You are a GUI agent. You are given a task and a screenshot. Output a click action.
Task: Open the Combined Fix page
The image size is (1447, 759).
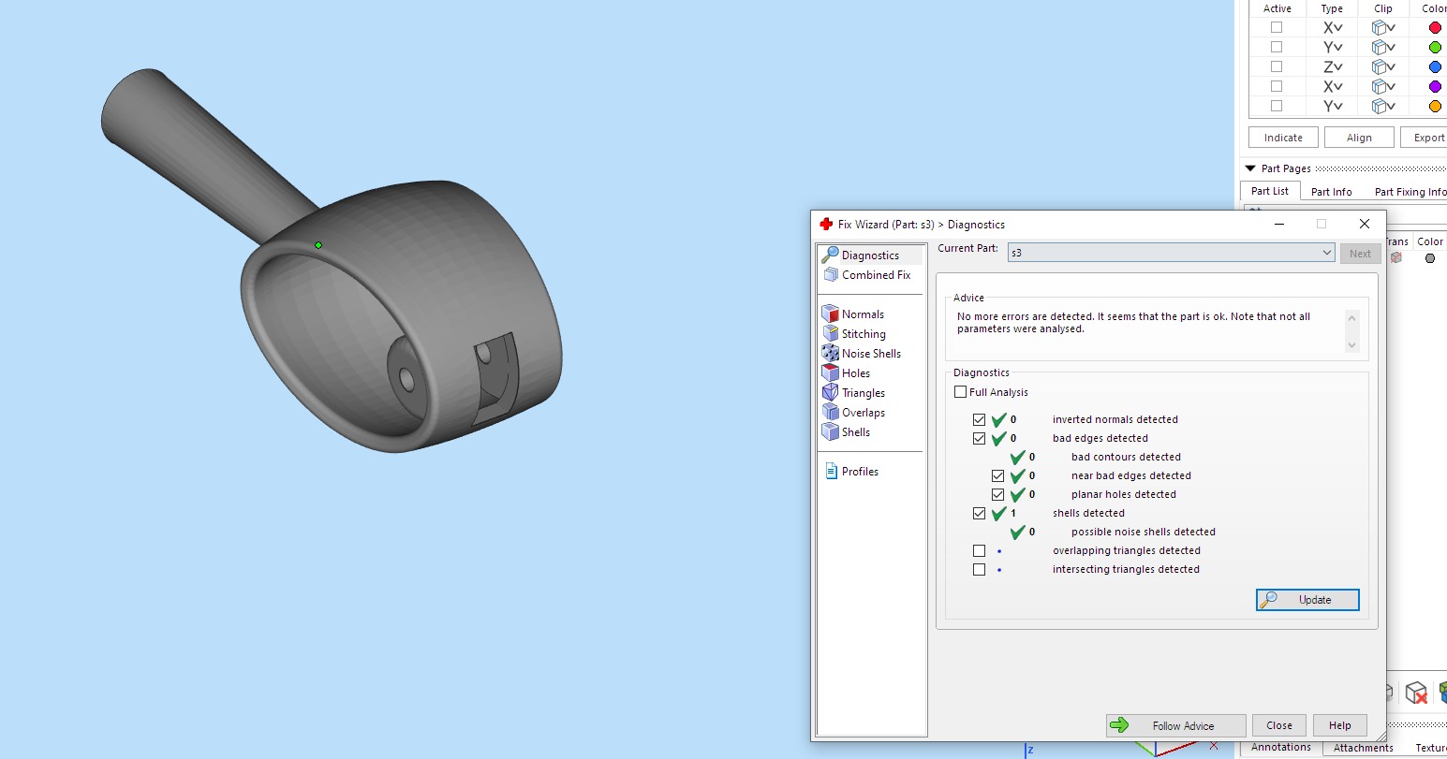point(866,275)
